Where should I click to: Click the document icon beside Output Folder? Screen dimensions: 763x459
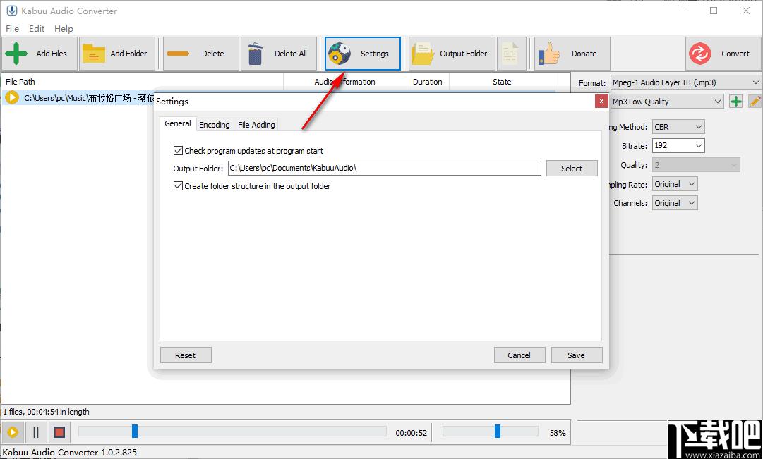(512, 54)
